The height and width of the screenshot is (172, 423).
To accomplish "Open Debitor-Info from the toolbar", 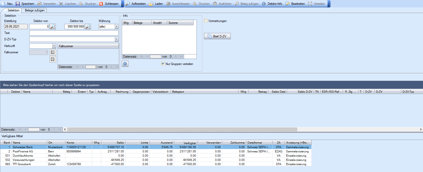I will pos(272,4).
